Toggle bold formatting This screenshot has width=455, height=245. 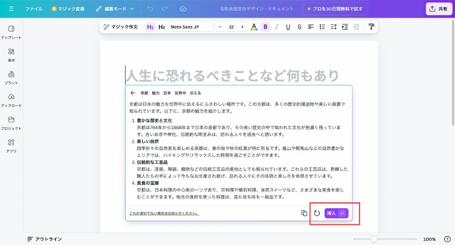[x=265, y=27]
